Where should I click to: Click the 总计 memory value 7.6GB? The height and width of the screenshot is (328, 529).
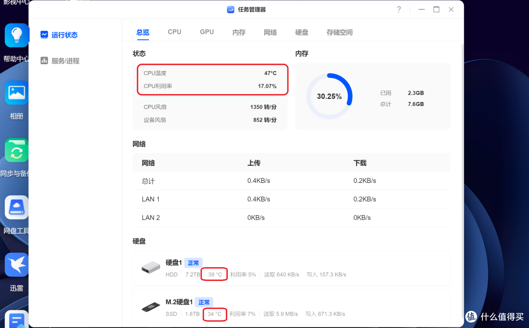[416, 104]
